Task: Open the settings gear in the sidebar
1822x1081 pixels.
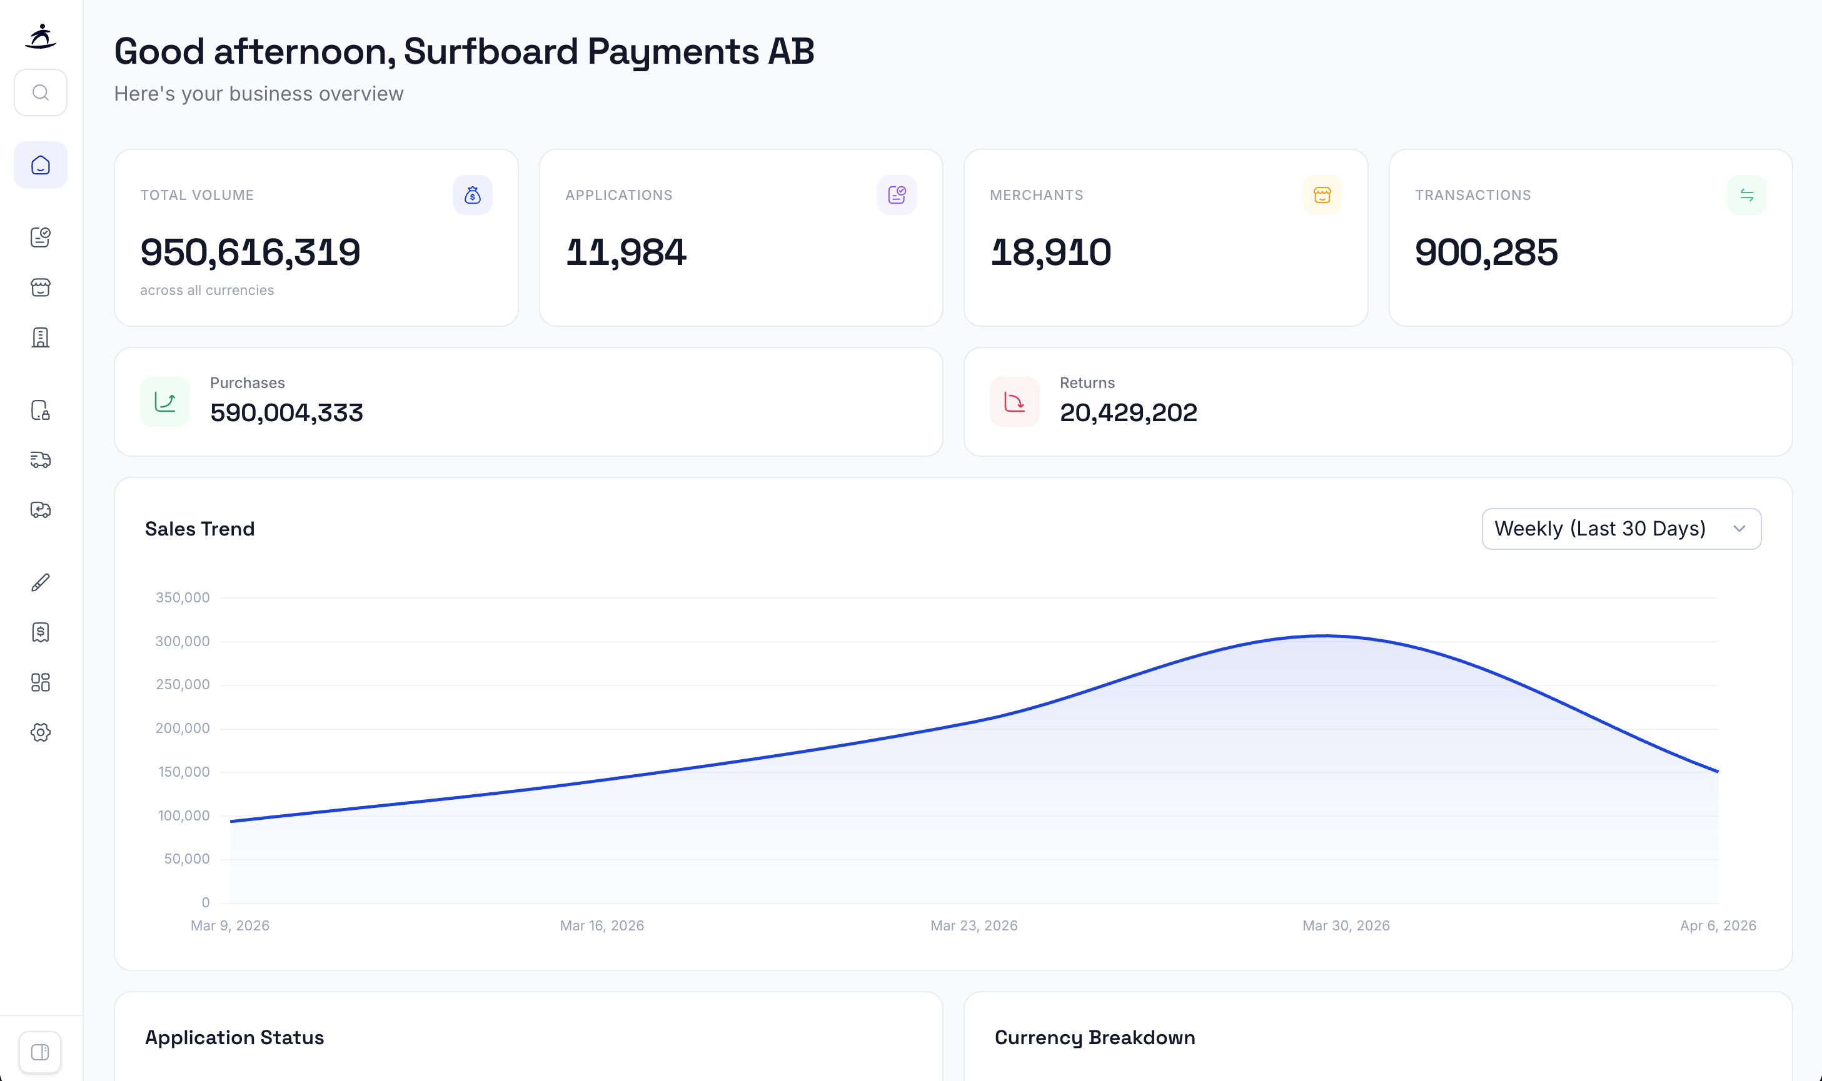Action: coord(41,733)
